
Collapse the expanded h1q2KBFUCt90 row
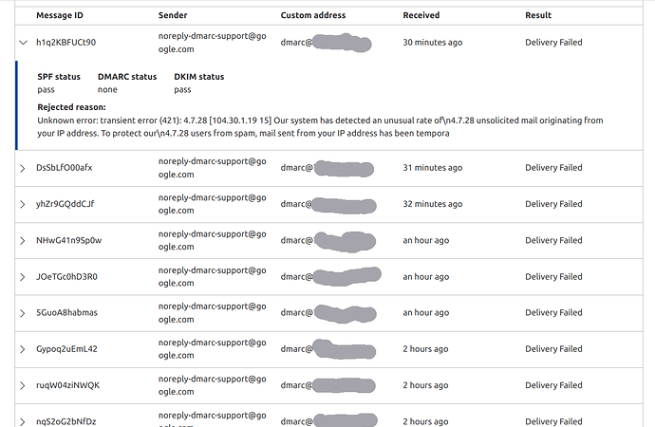(x=24, y=43)
